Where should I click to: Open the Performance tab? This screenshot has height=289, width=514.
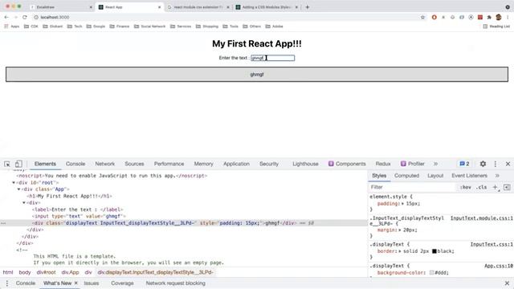[169, 164]
